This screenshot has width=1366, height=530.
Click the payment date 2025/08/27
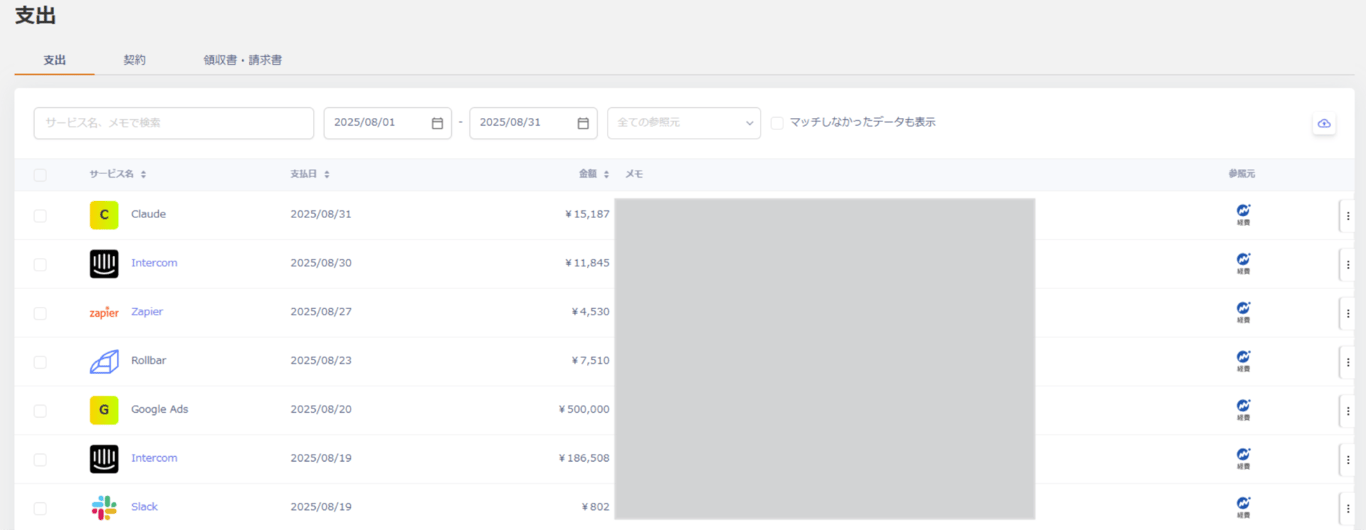[321, 312]
